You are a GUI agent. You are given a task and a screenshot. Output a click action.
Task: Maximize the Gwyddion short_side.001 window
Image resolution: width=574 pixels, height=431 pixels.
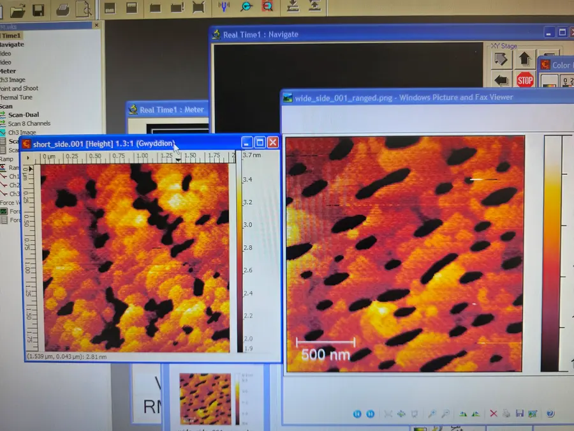(260, 142)
